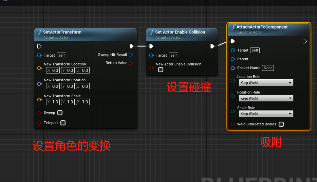The width and height of the screenshot is (317, 182).
Task: Edit Location Z value field
Action: [x=83, y=70]
